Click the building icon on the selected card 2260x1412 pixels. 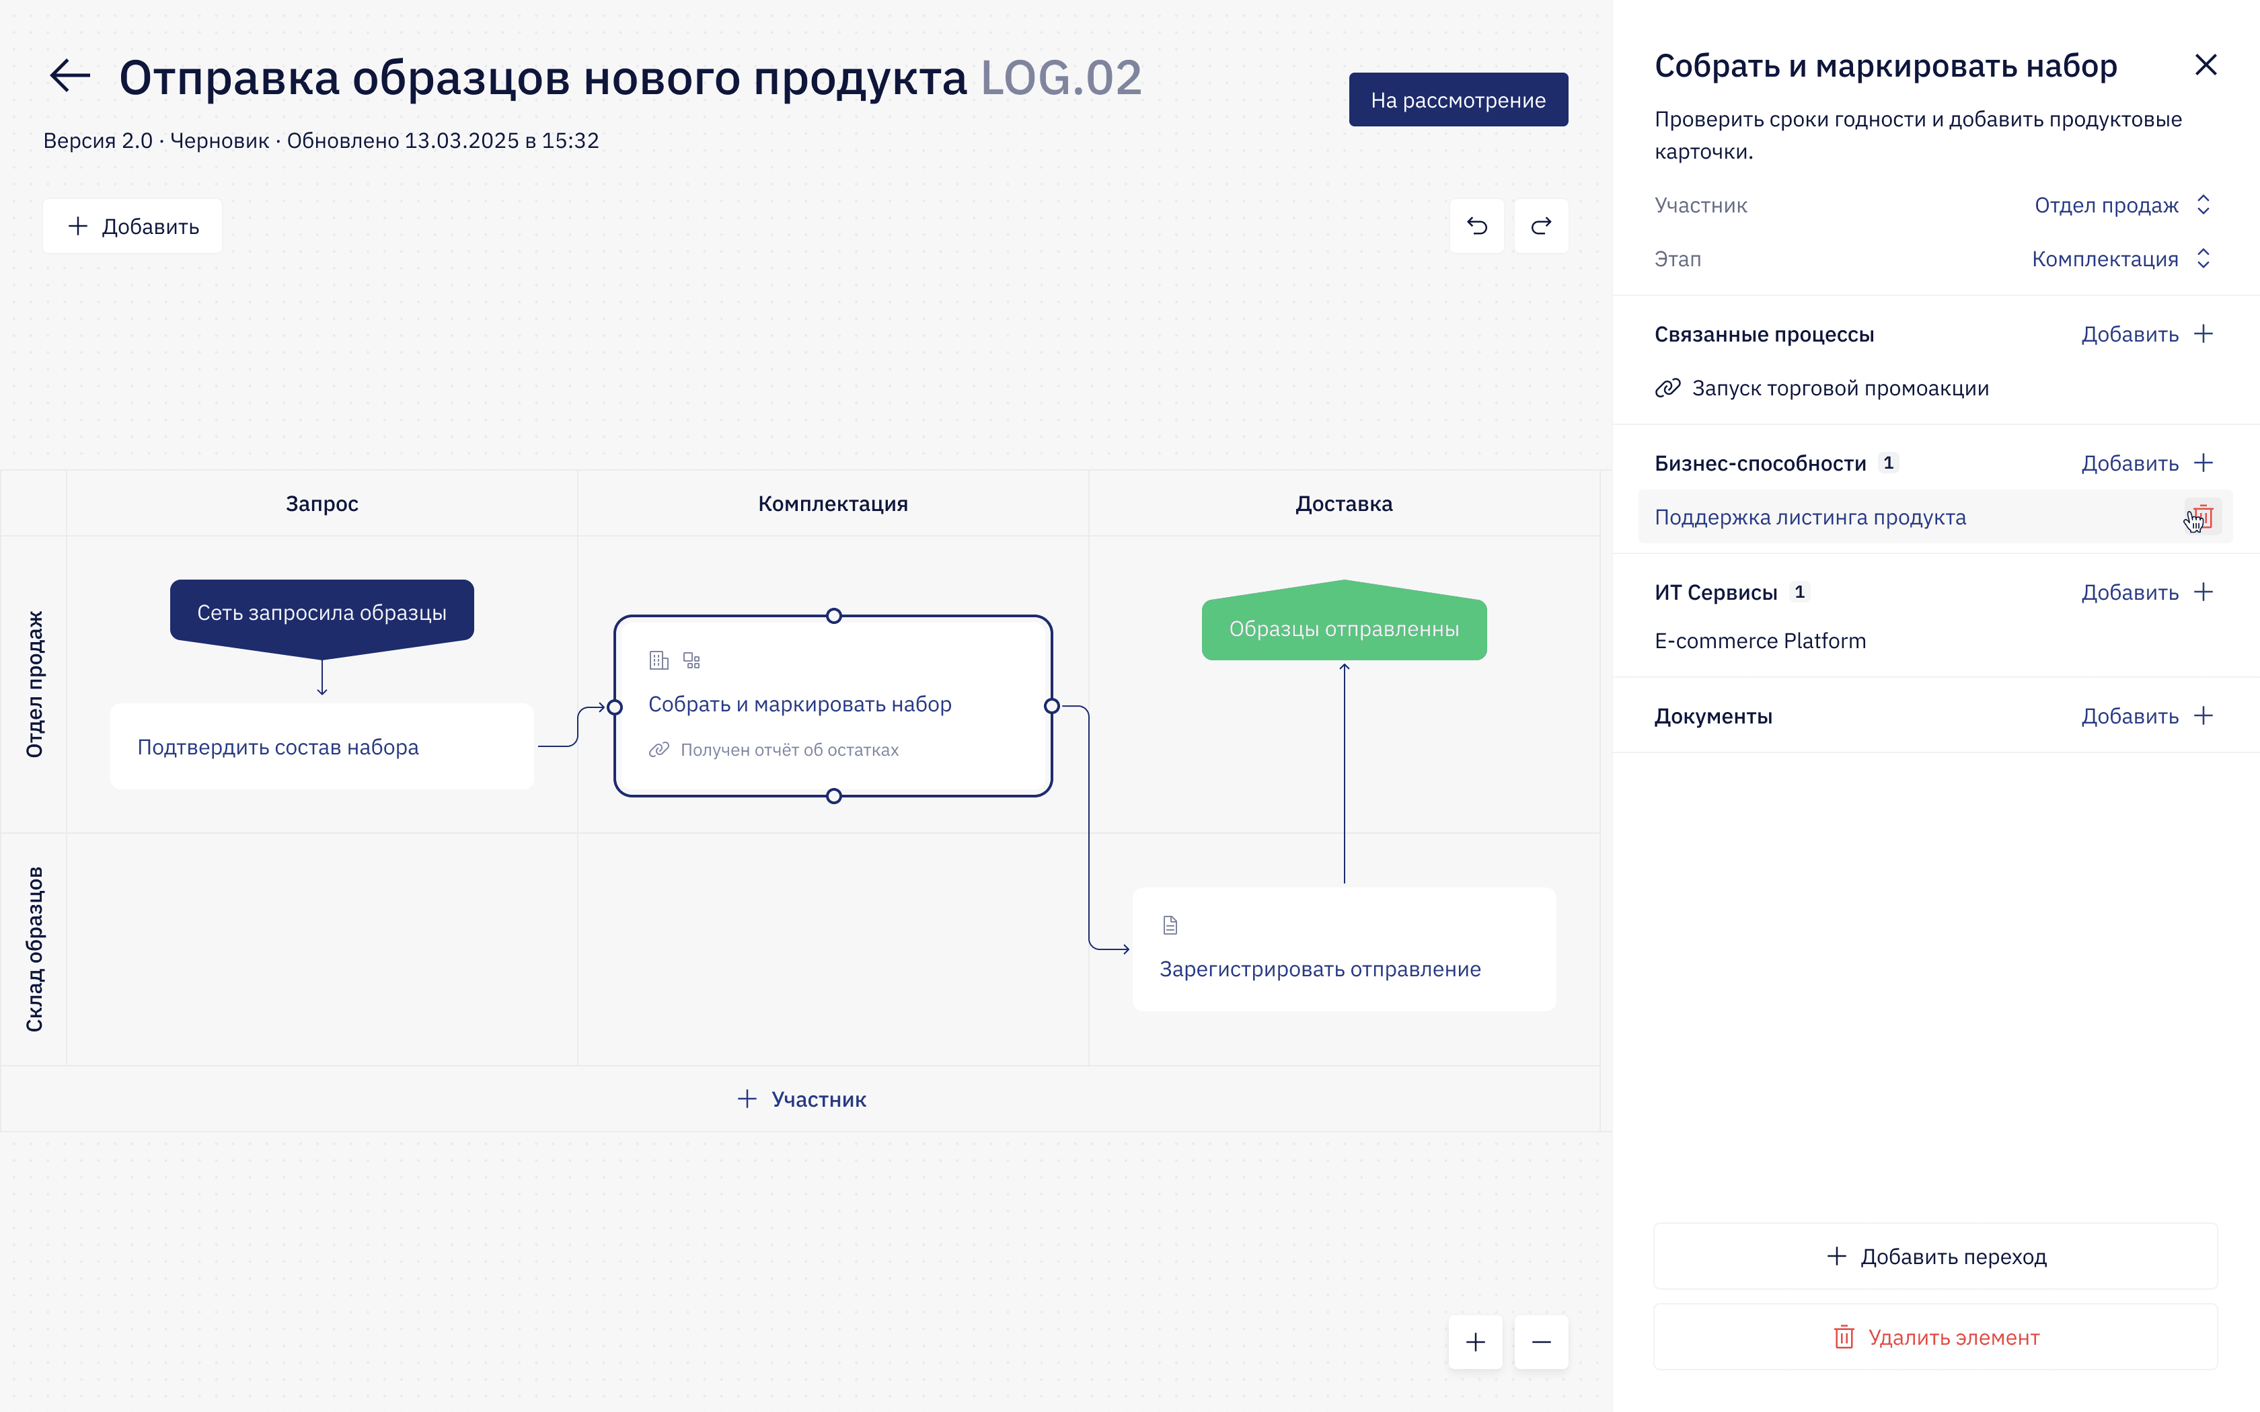(659, 660)
